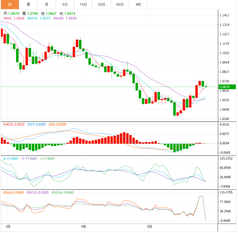The image size is (238, 233).
Task: Click the 5月 date axis label
Action: (149, 227)
